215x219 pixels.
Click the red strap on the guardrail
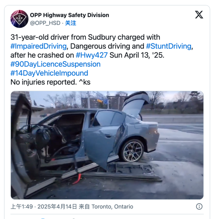77,179
